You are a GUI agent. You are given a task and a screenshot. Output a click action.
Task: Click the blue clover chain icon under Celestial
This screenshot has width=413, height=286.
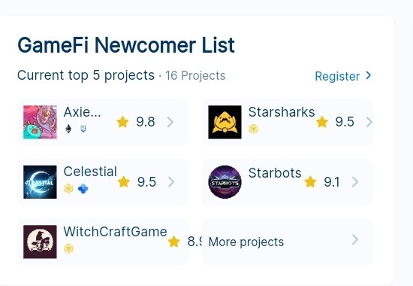pyautogui.click(x=83, y=189)
